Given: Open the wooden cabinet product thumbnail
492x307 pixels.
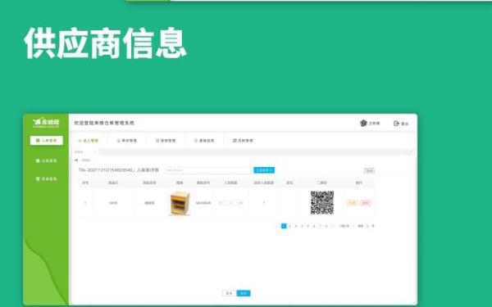Looking at the screenshot, I should click(x=180, y=203).
